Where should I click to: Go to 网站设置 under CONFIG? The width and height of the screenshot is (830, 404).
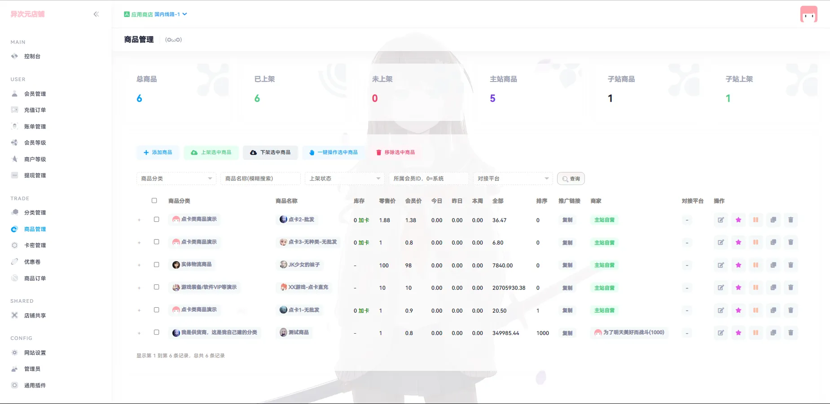click(x=35, y=352)
